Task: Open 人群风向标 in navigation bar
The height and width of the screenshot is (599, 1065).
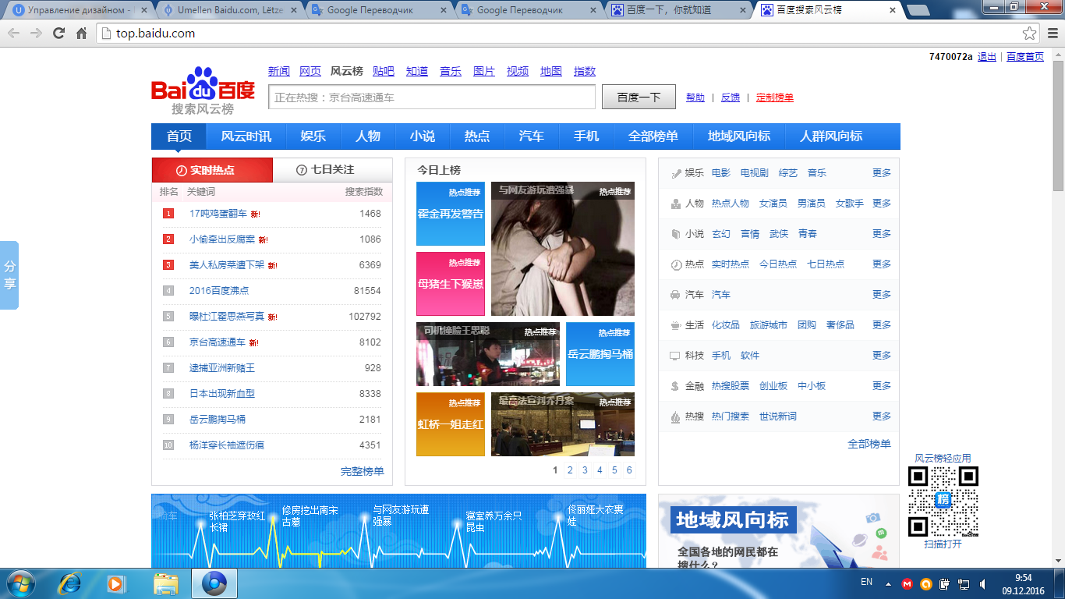Action: pos(831,136)
